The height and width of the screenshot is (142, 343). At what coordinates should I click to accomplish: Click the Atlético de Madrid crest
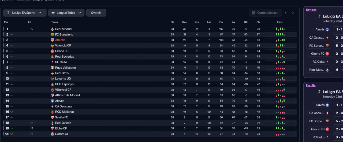[x=52, y=95]
